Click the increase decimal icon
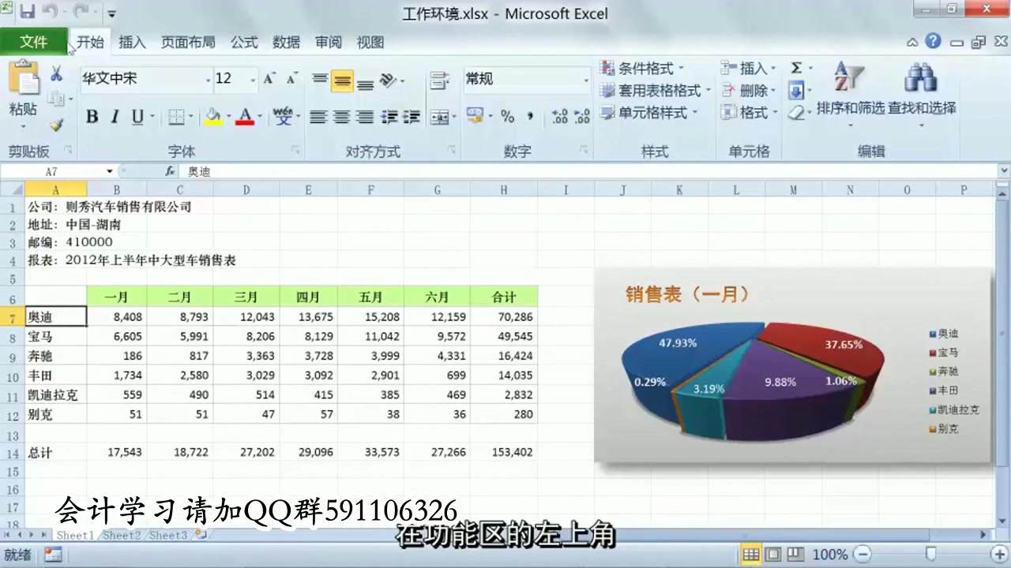The width and height of the screenshot is (1011, 568). [x=558, y=116]
